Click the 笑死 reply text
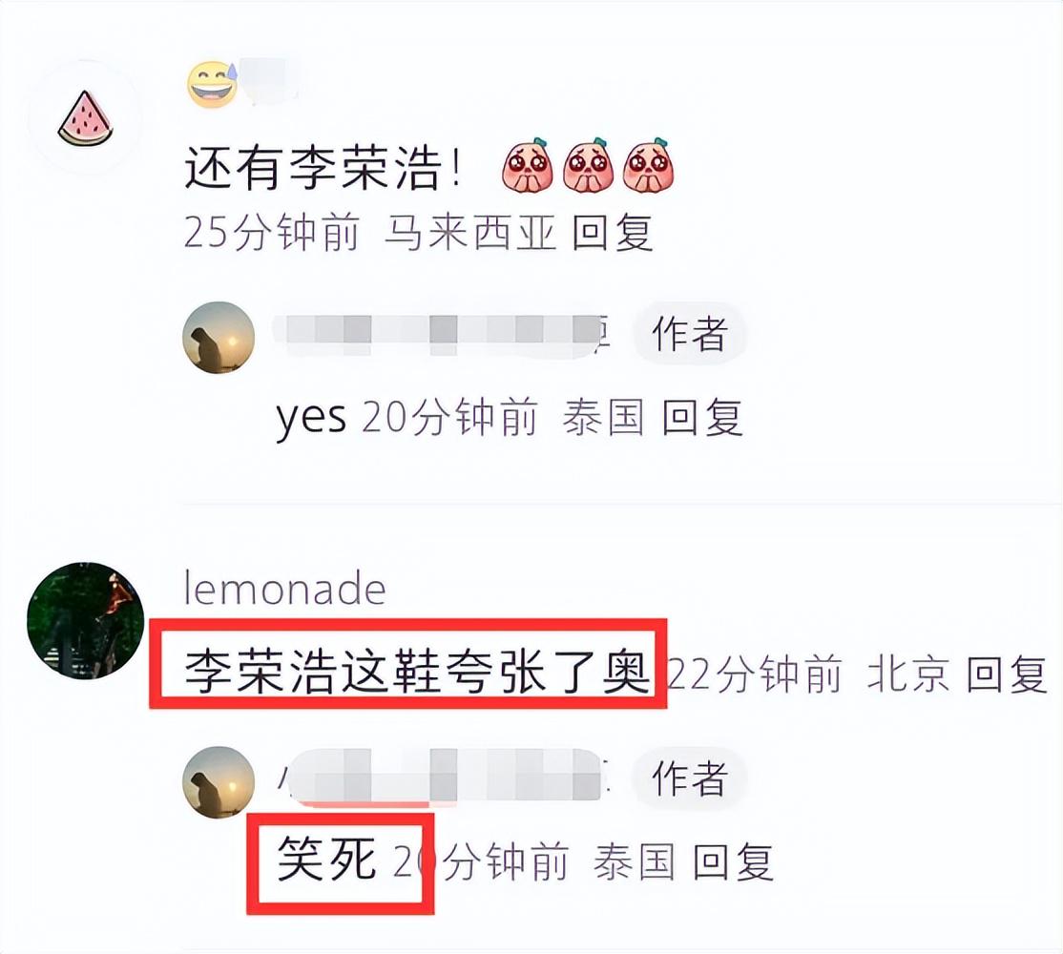 pos(326,860)
